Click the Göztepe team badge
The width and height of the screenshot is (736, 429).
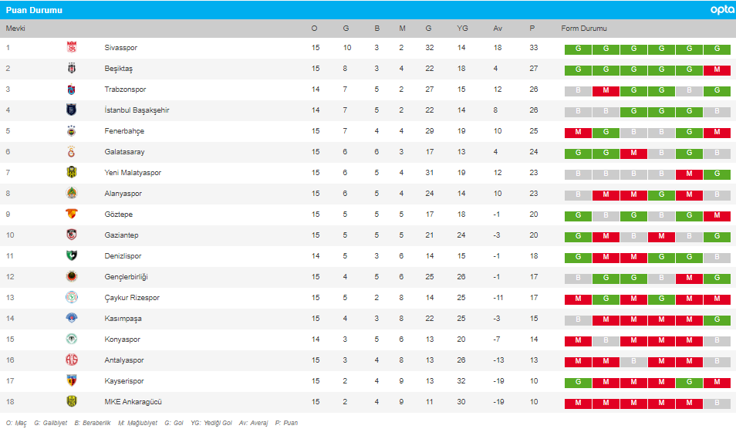click(71, 214)
